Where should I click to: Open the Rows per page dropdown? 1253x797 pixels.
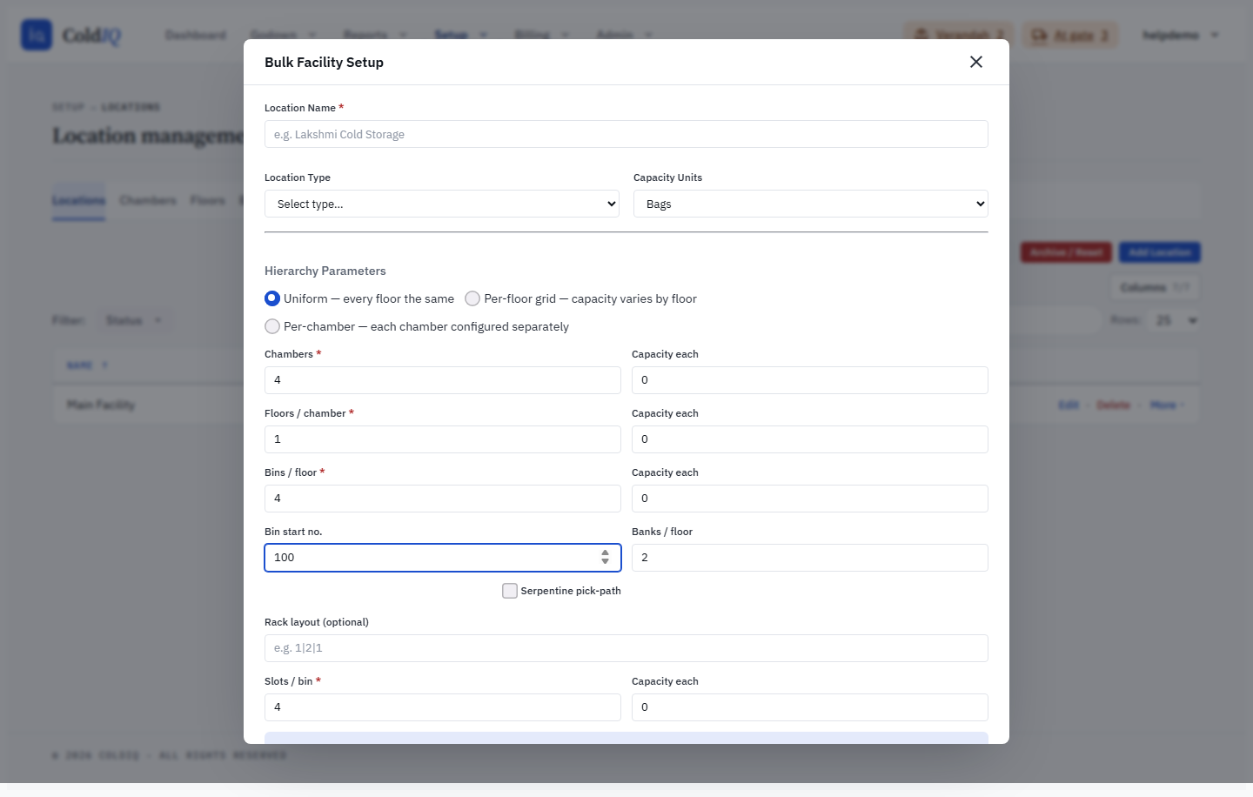click(1174, 320)
